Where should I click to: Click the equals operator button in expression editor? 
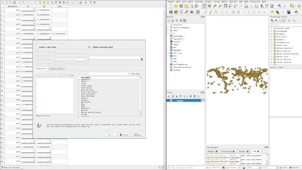coord(38,75)
